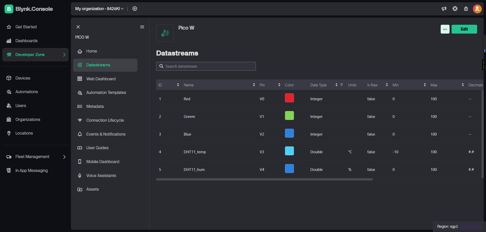Click the Blynk.Console logo icon
The height and width of the screenshot is (232, 486).
pyautogui.click(x=9, y=9)
